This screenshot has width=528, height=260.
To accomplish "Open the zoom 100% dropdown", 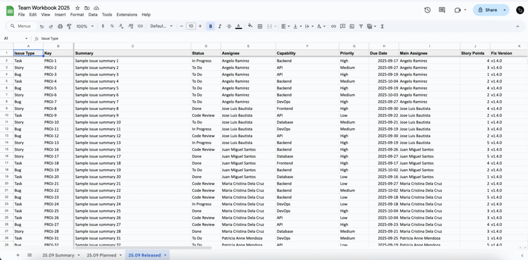I will coord(84,26).
